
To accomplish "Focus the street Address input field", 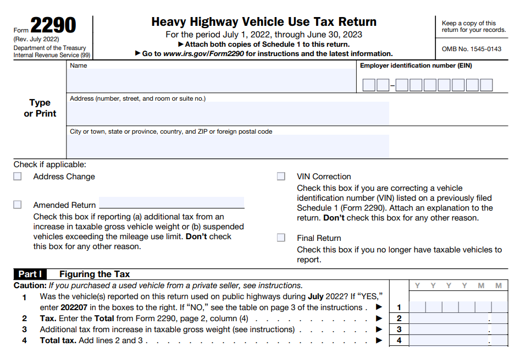I will [x=228, y=113].
